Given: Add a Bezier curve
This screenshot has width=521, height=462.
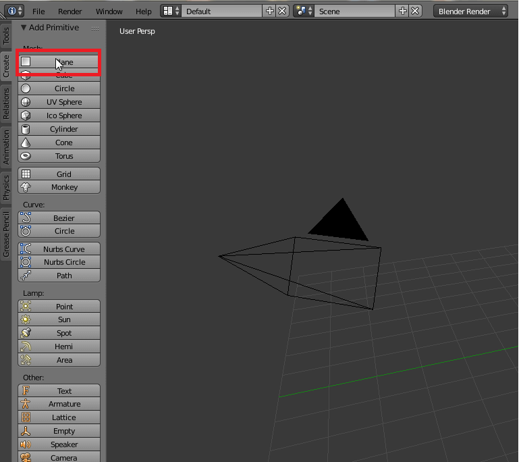Looking at the screenshot, I should point(59,218).
